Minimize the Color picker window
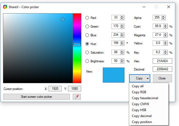Screen dimensions: 179x126 [x=144, y=7]
